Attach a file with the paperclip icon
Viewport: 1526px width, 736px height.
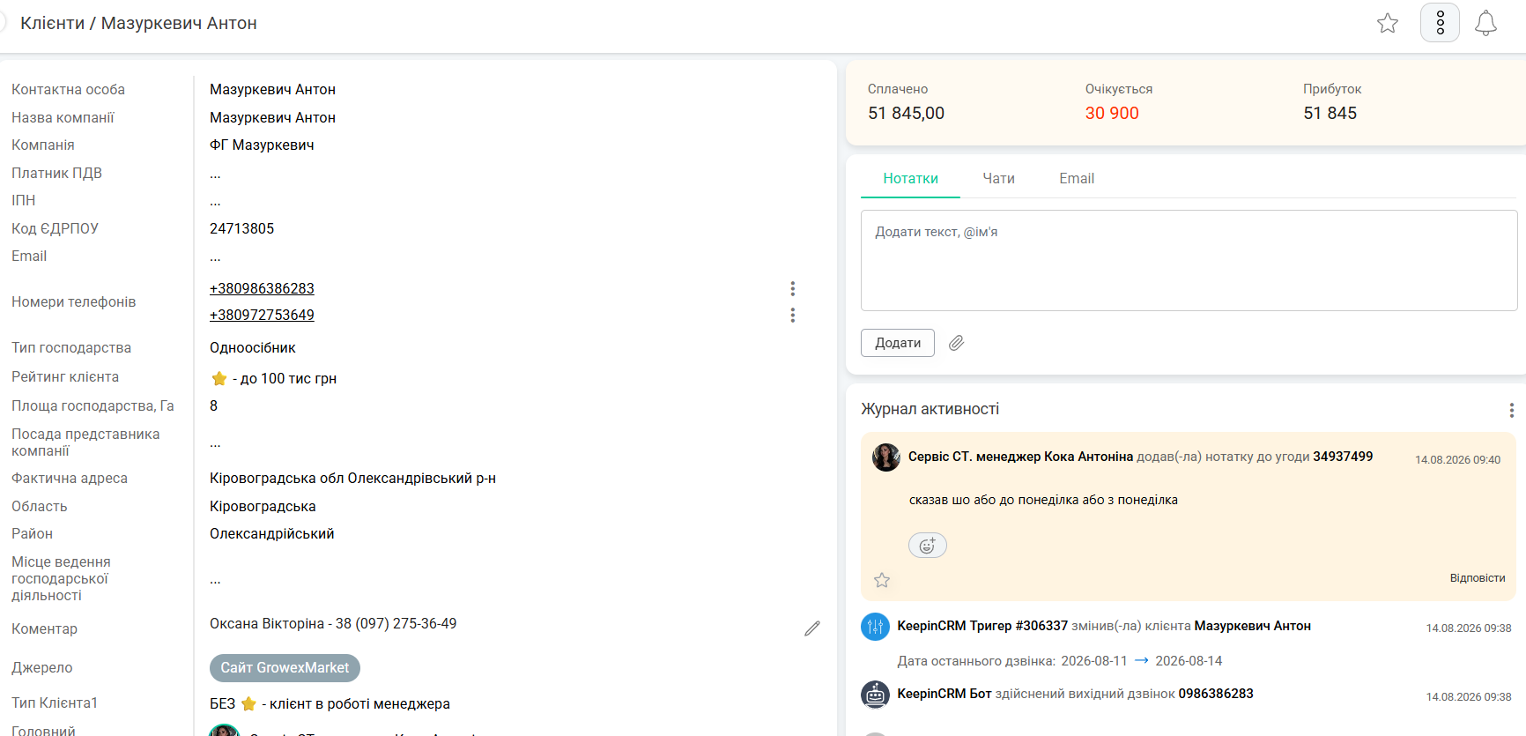(956, 343)
